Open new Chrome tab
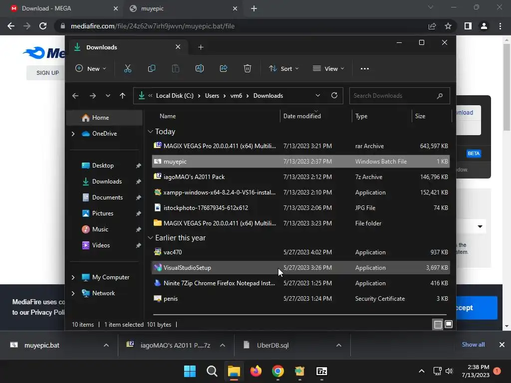Screen dimensions: 511x383 point(254,8)
